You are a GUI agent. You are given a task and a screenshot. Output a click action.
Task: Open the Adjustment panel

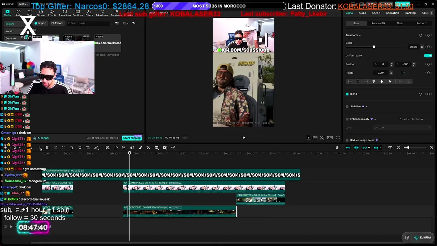(102, 13)
